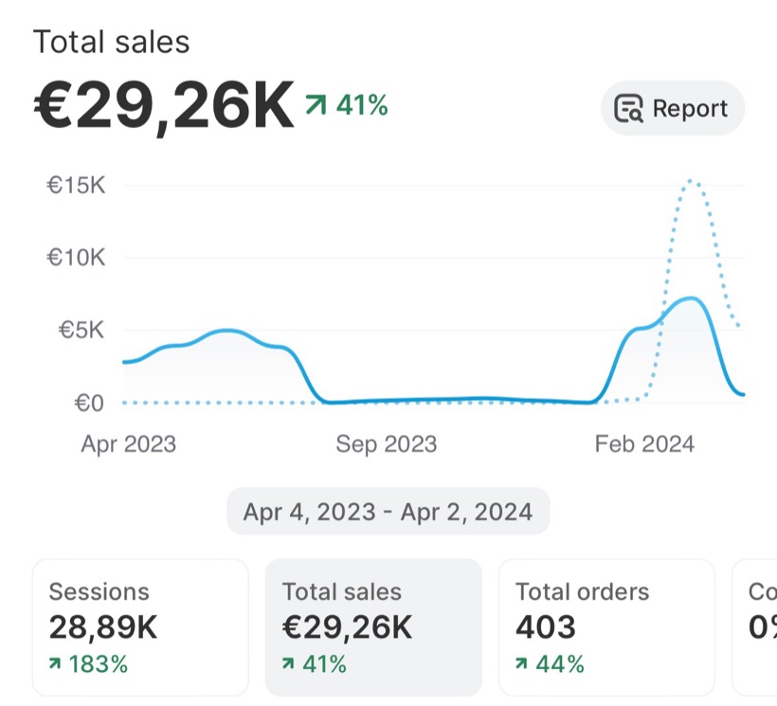Select the Total sales metric card
The image size is (777, 706).
tap(373, 627)
